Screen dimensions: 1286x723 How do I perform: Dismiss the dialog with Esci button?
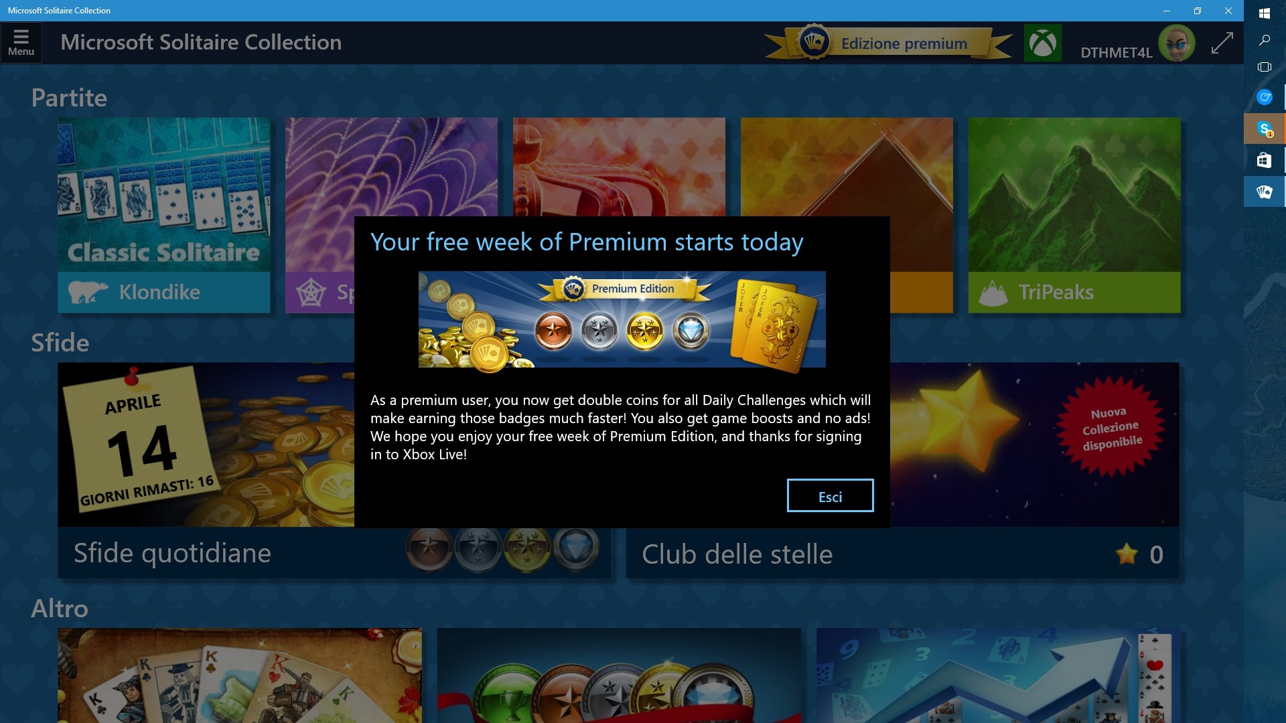pyautogui.click(x=830, y=496)
